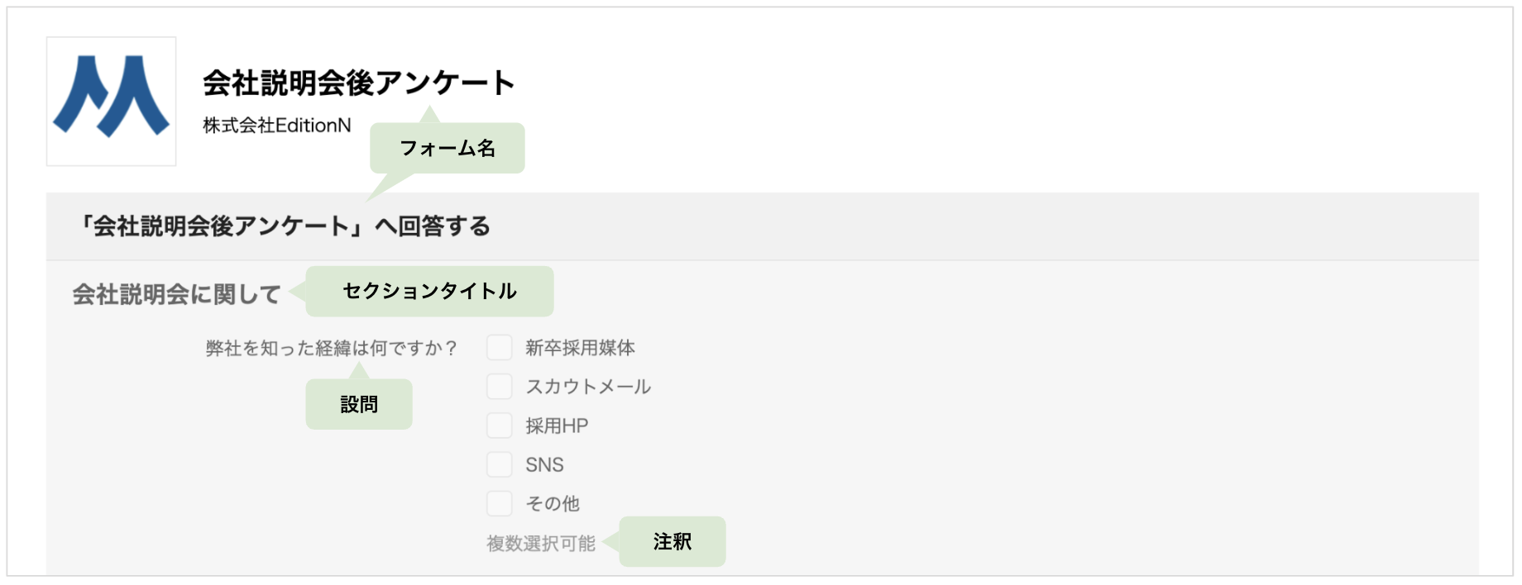Screen dimensions: 1522x585
Task: Click the 採用HP option label
Action: click(x=557, y=426)
